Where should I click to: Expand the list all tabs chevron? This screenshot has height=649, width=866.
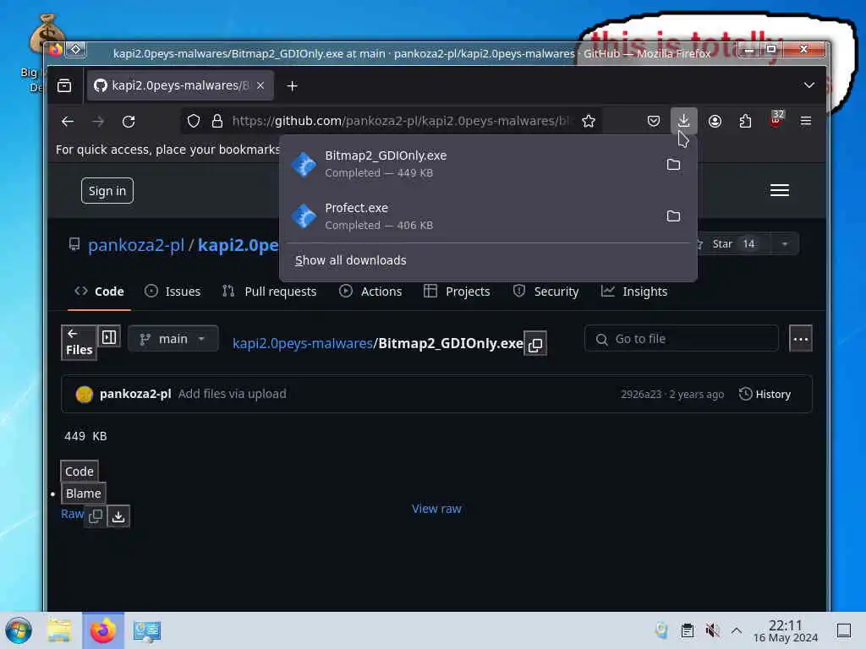809,85
